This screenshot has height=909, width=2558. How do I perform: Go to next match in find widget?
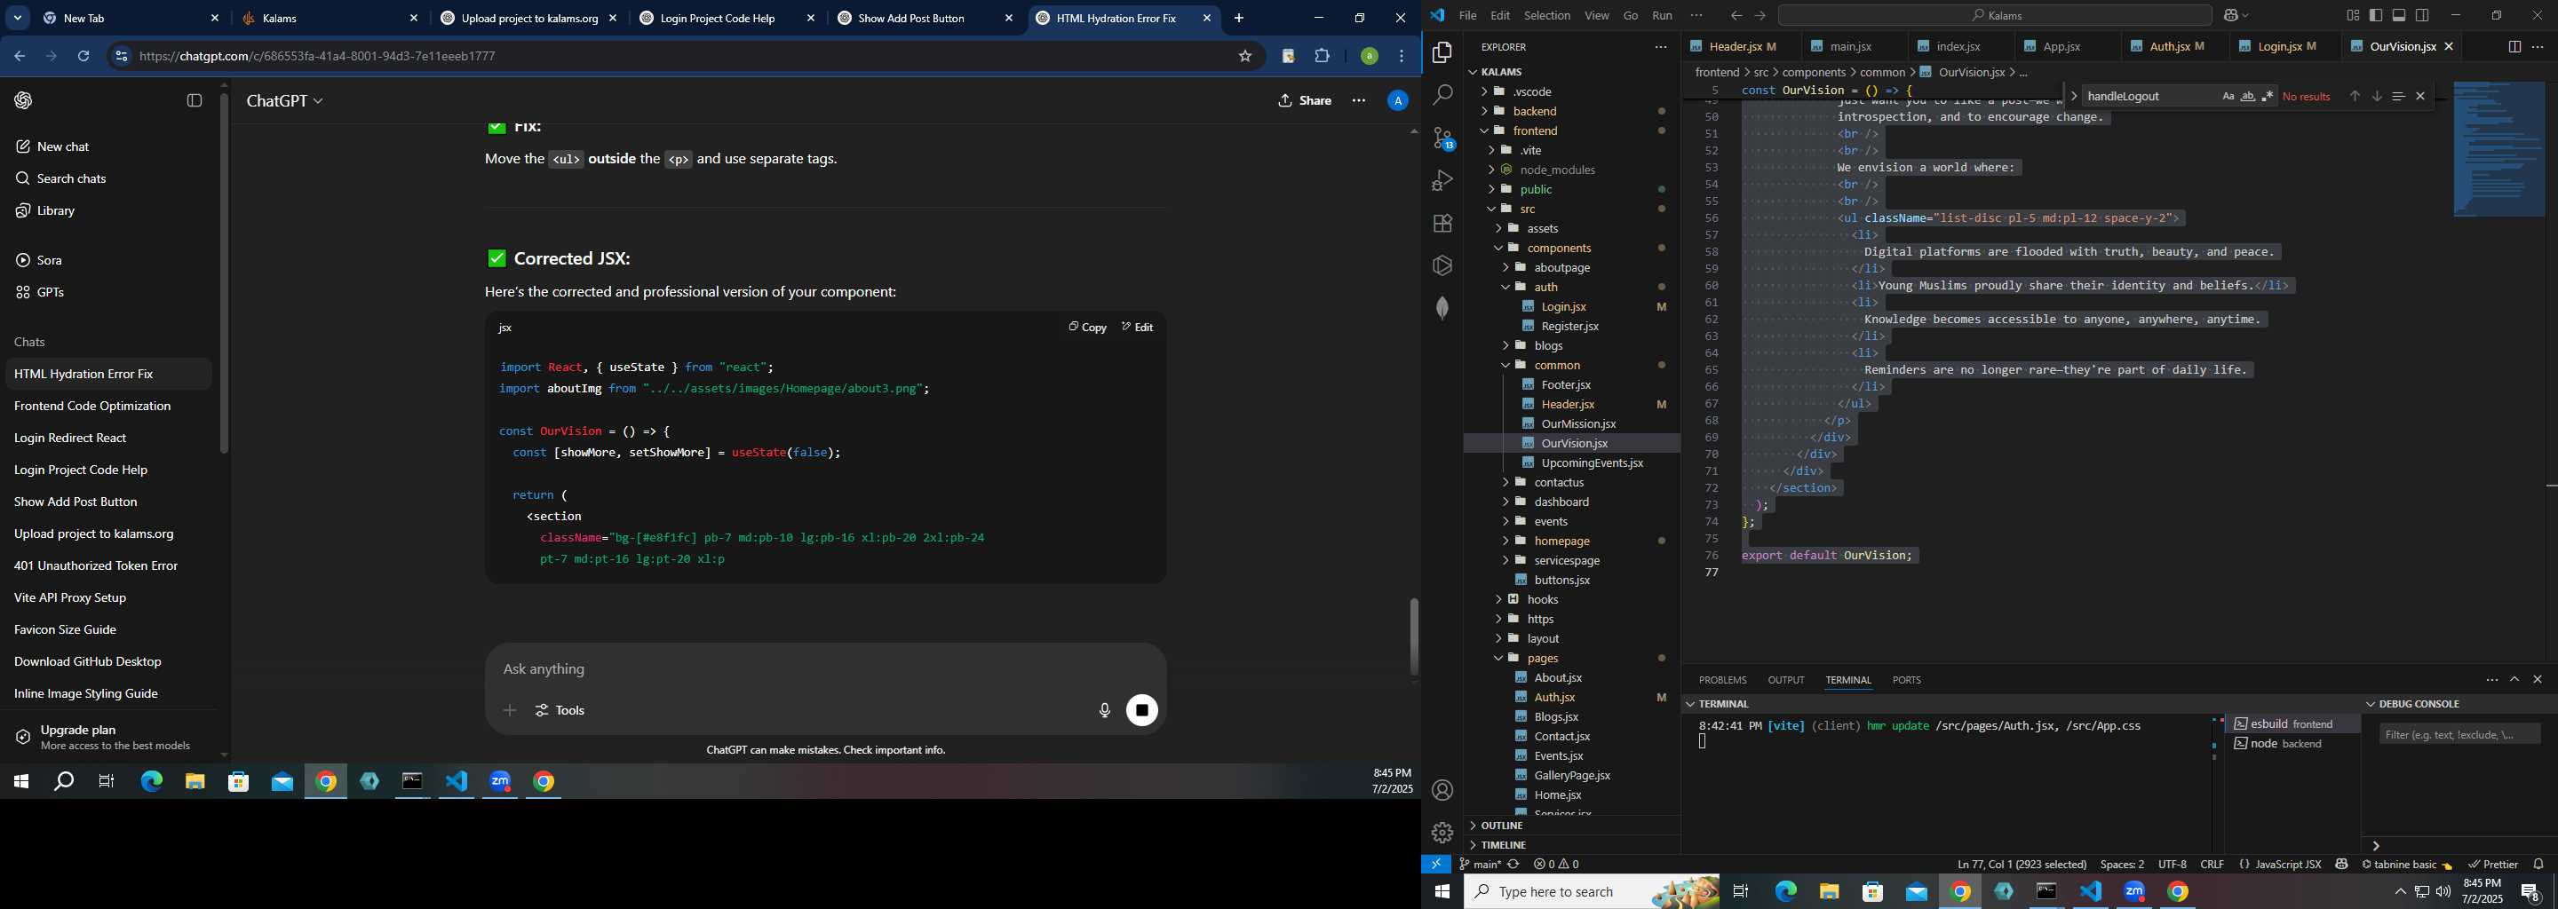[2376, 96]
